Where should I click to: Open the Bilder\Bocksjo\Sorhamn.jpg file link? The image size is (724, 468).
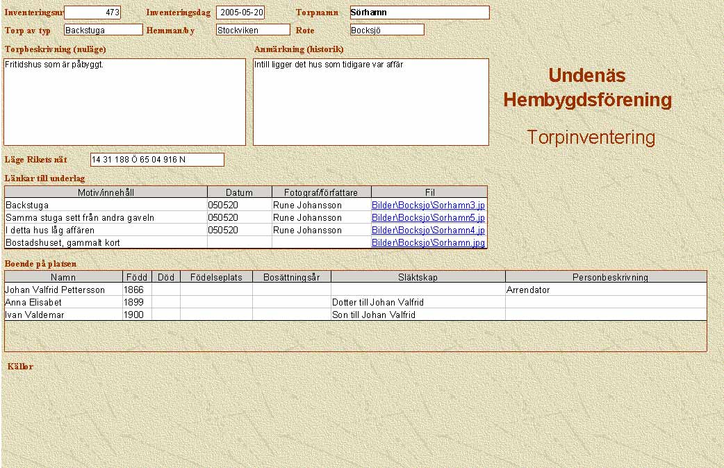pyautogui.click(x=428, y=243)
